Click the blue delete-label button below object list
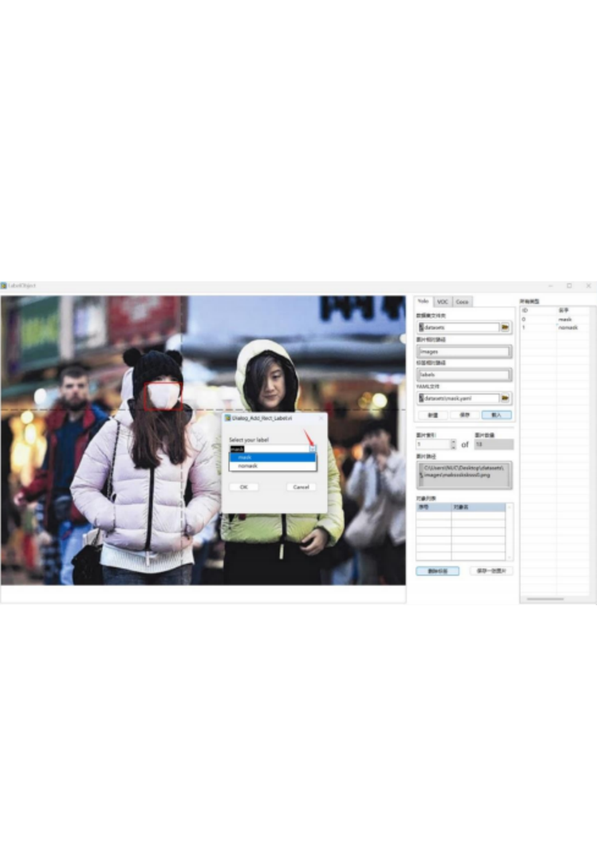Viewport: 597px width, 861px height. [437, 571]
